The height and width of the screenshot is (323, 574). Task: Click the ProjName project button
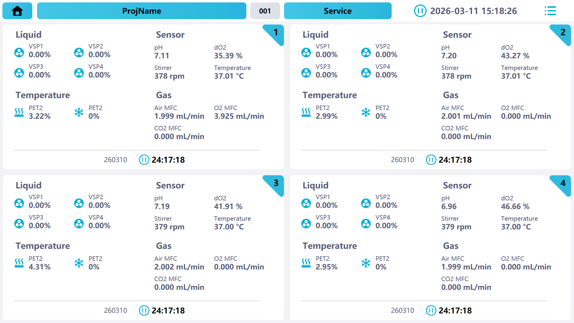(141, 11)
